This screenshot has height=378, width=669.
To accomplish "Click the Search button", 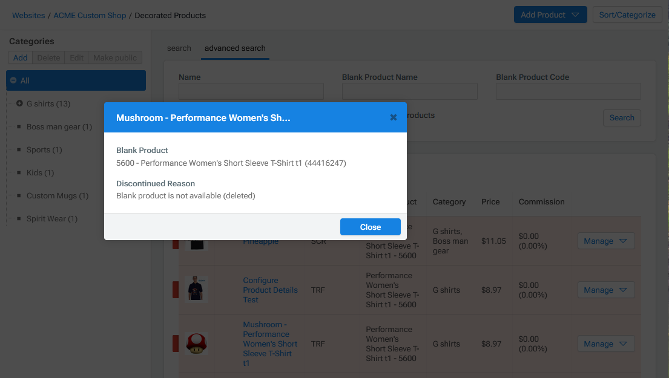I will pyautogui.click(x=622, y=117).
